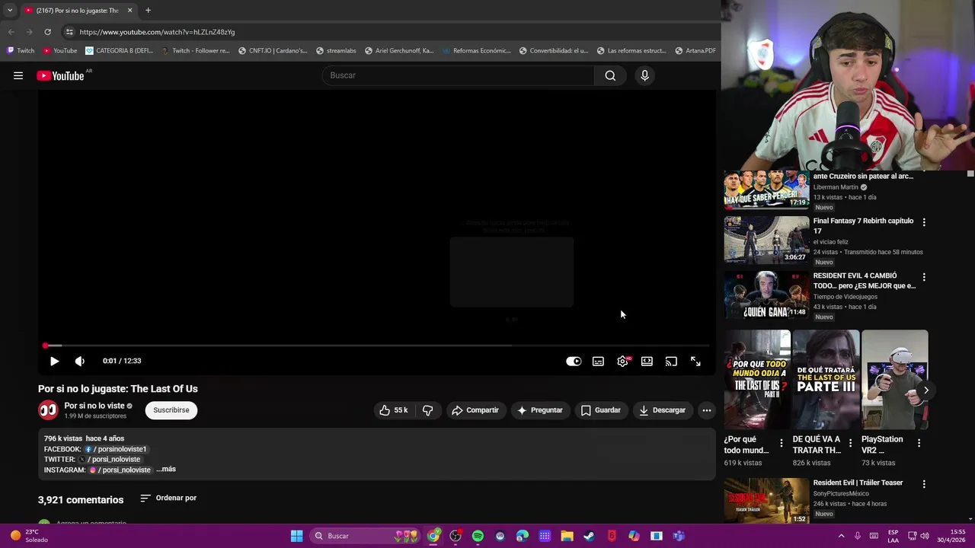Open THE LAST OF US PARTE III short
Viewport: 975px width, 548px height.
tap(826, 380)
